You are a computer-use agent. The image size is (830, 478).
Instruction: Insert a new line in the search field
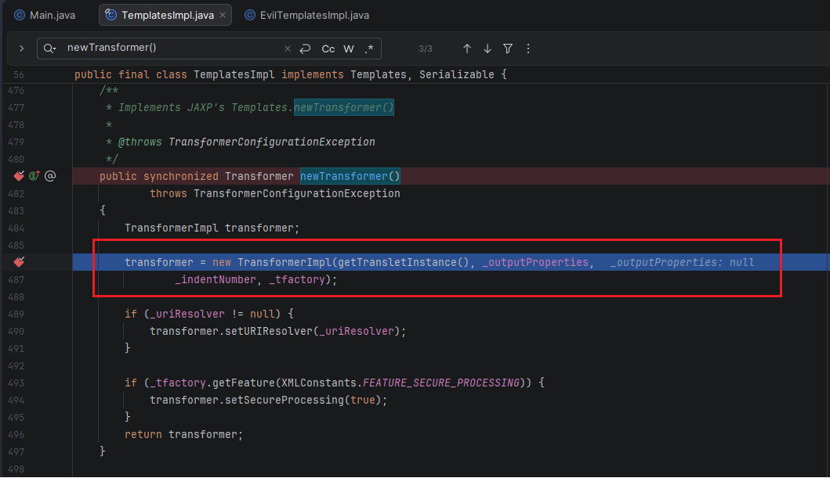[x=306, y=49]
